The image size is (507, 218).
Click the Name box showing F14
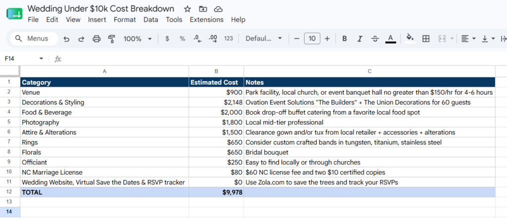19,59
